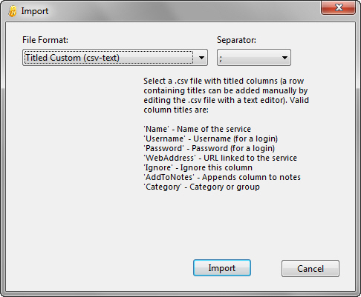Click the 'Category' column title description

[x=202, y=187]
